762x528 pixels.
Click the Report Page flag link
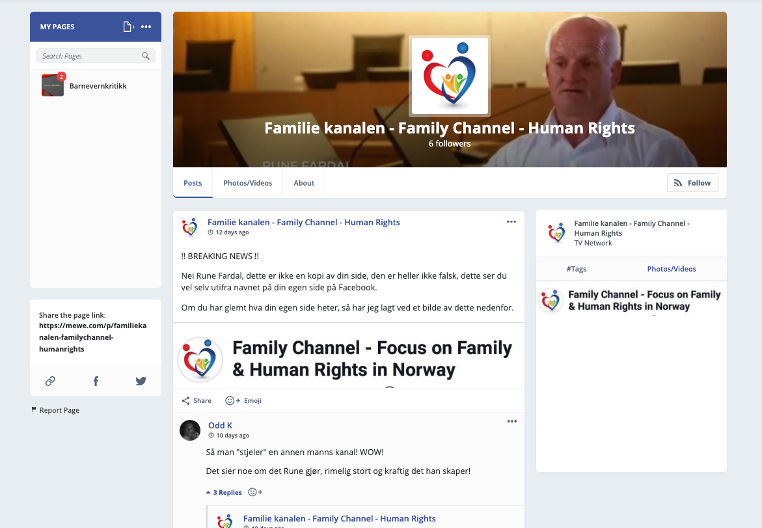point(55,410)
